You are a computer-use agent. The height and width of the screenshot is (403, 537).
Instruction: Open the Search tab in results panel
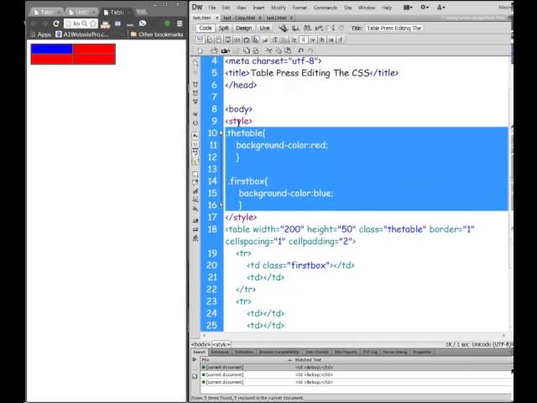click(200, 352)
